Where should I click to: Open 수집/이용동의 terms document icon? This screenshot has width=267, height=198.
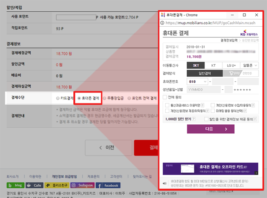pos(253,105)
